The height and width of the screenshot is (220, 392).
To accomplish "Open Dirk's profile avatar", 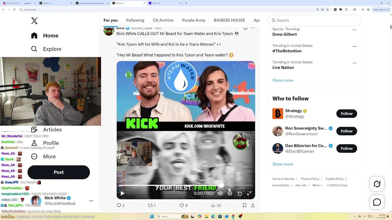I will (109, 31).
